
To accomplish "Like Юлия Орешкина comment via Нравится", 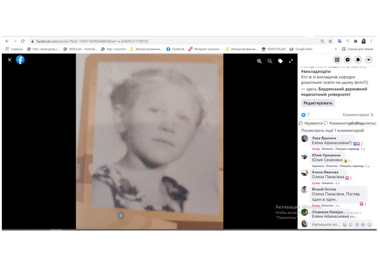I will coord(318,166).
